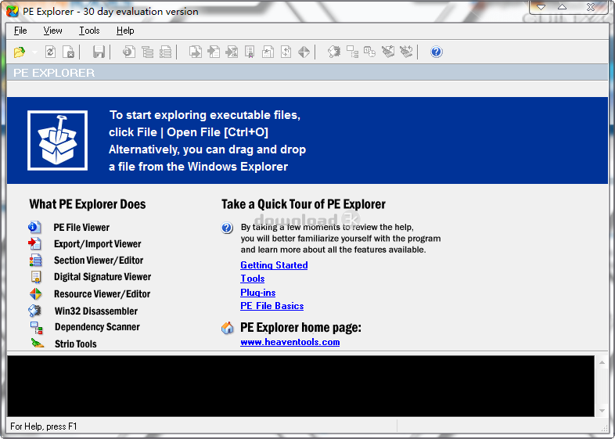Click the Save File floppy disk icon
This screenshot has width=615, height=439.
pyautogui.click(x=99, y=52)
